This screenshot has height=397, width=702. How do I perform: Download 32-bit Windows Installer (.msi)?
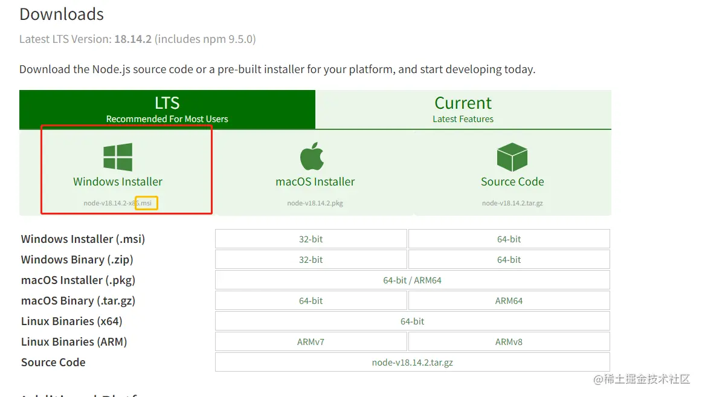click(x=311, y=239)
